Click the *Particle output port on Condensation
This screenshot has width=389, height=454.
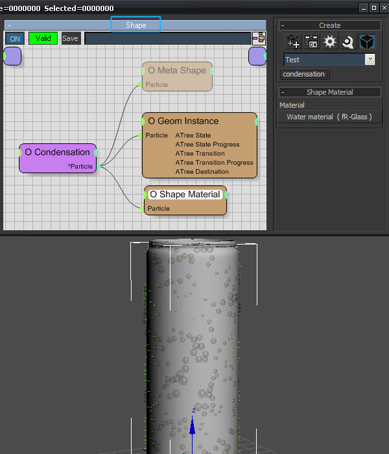pyautogui.click(x=99, y=166)
